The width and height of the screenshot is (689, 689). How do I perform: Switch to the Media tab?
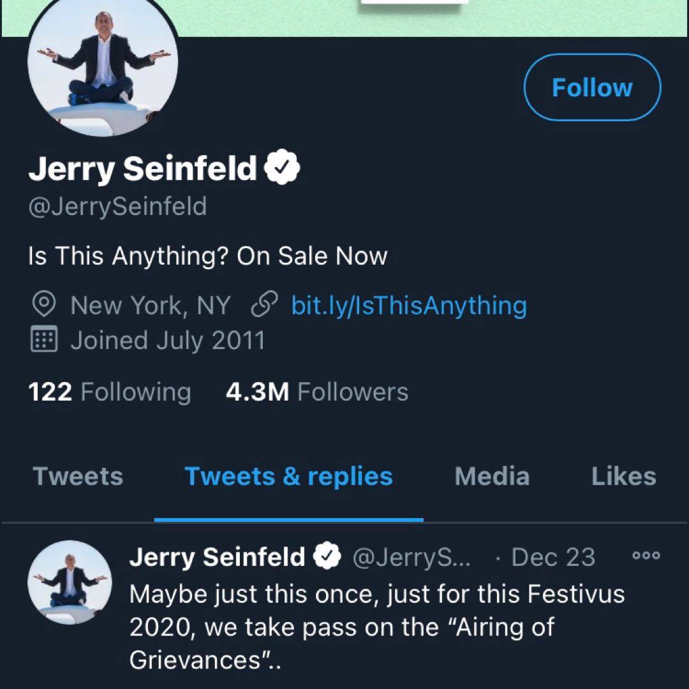[x=492, y=477]
